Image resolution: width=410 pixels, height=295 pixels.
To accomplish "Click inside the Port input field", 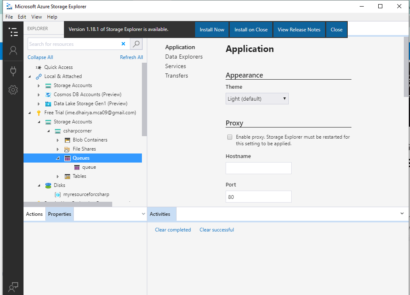I will pos(258,196).
